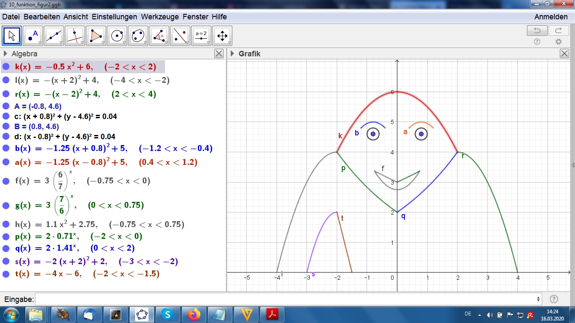Choose the Slider a=2 tool
The image size is (575, 323).
pos(201,36)
